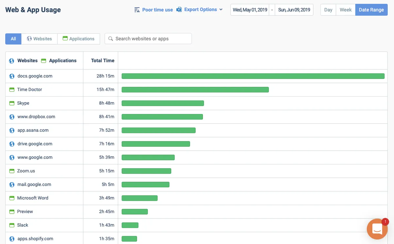Click the app icon beside Zoom.us
Image resolution: width=394 pixels, height=244 pixels.
tap(12, 171)
